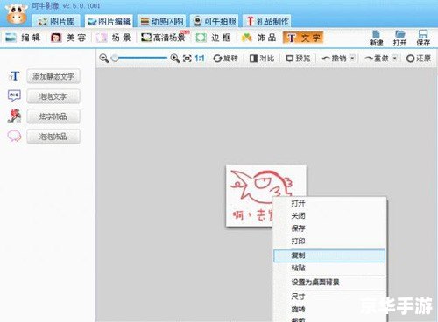Viewport: 438px width, 322px height.
Task: Open the 礼品制作 tab
Action: pyautogui.click(x=267, y=21)
